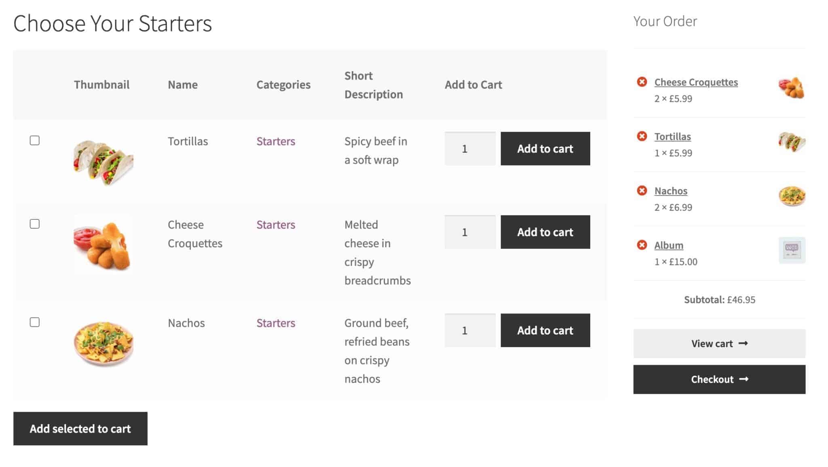Click the Categories column header
The height and width of the screenshot is (467, 828).
(x=283, y=85)
